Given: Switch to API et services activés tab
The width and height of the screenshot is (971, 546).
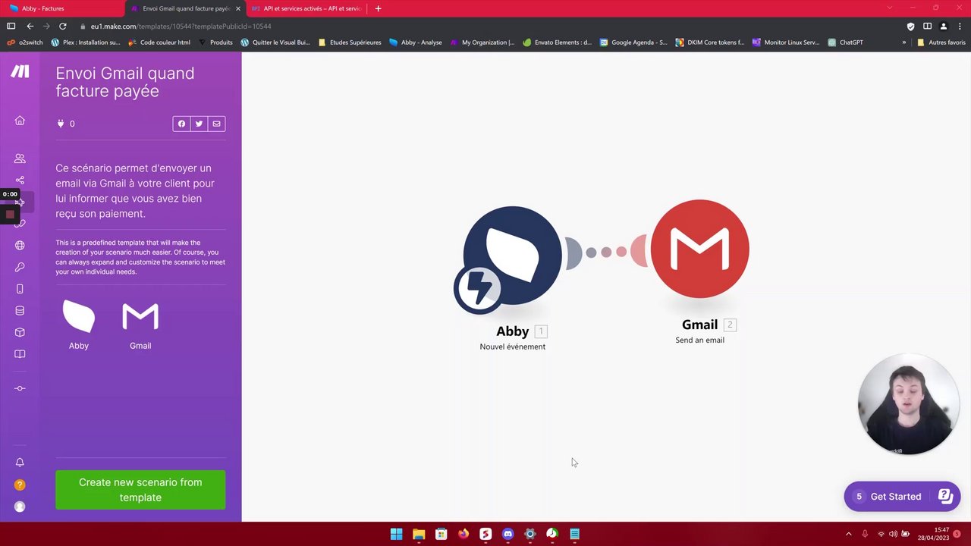Looking at the screenshot, I should point(307,8).
